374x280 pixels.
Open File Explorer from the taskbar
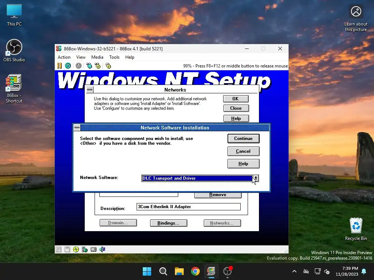click(x=179, y=271)
